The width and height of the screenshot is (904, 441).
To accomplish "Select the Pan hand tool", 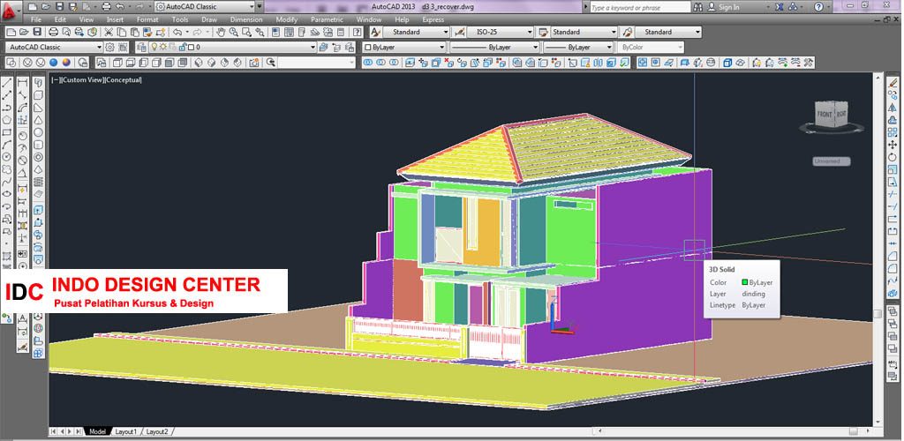I will point(220,33).
